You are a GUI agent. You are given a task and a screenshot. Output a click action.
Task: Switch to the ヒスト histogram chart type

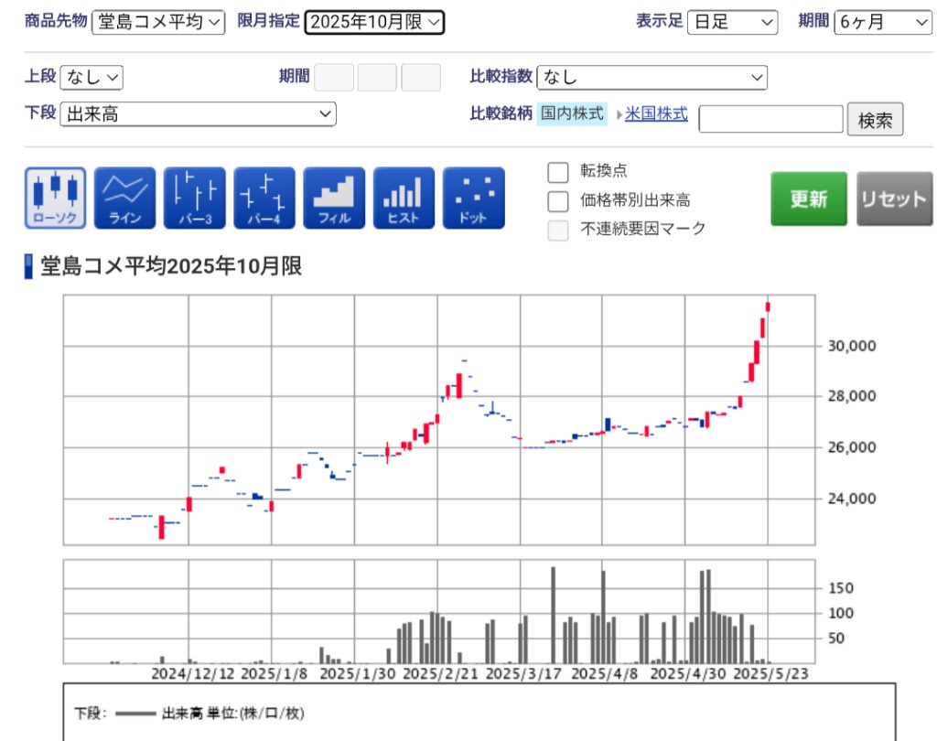pyautogui.click(x=404, y=198)
